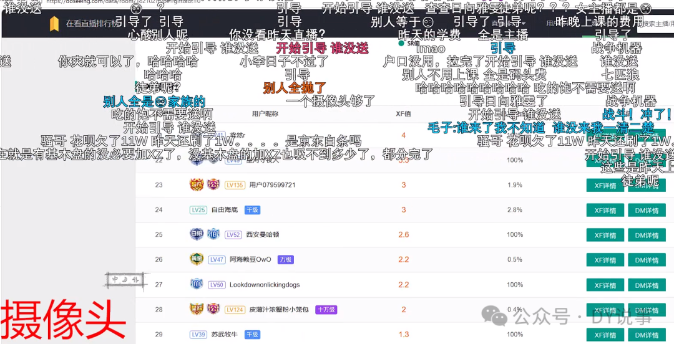674x344 pixels.
Task: Open XF详情 for 西安曼哈顿
Action: coord(605,236)
